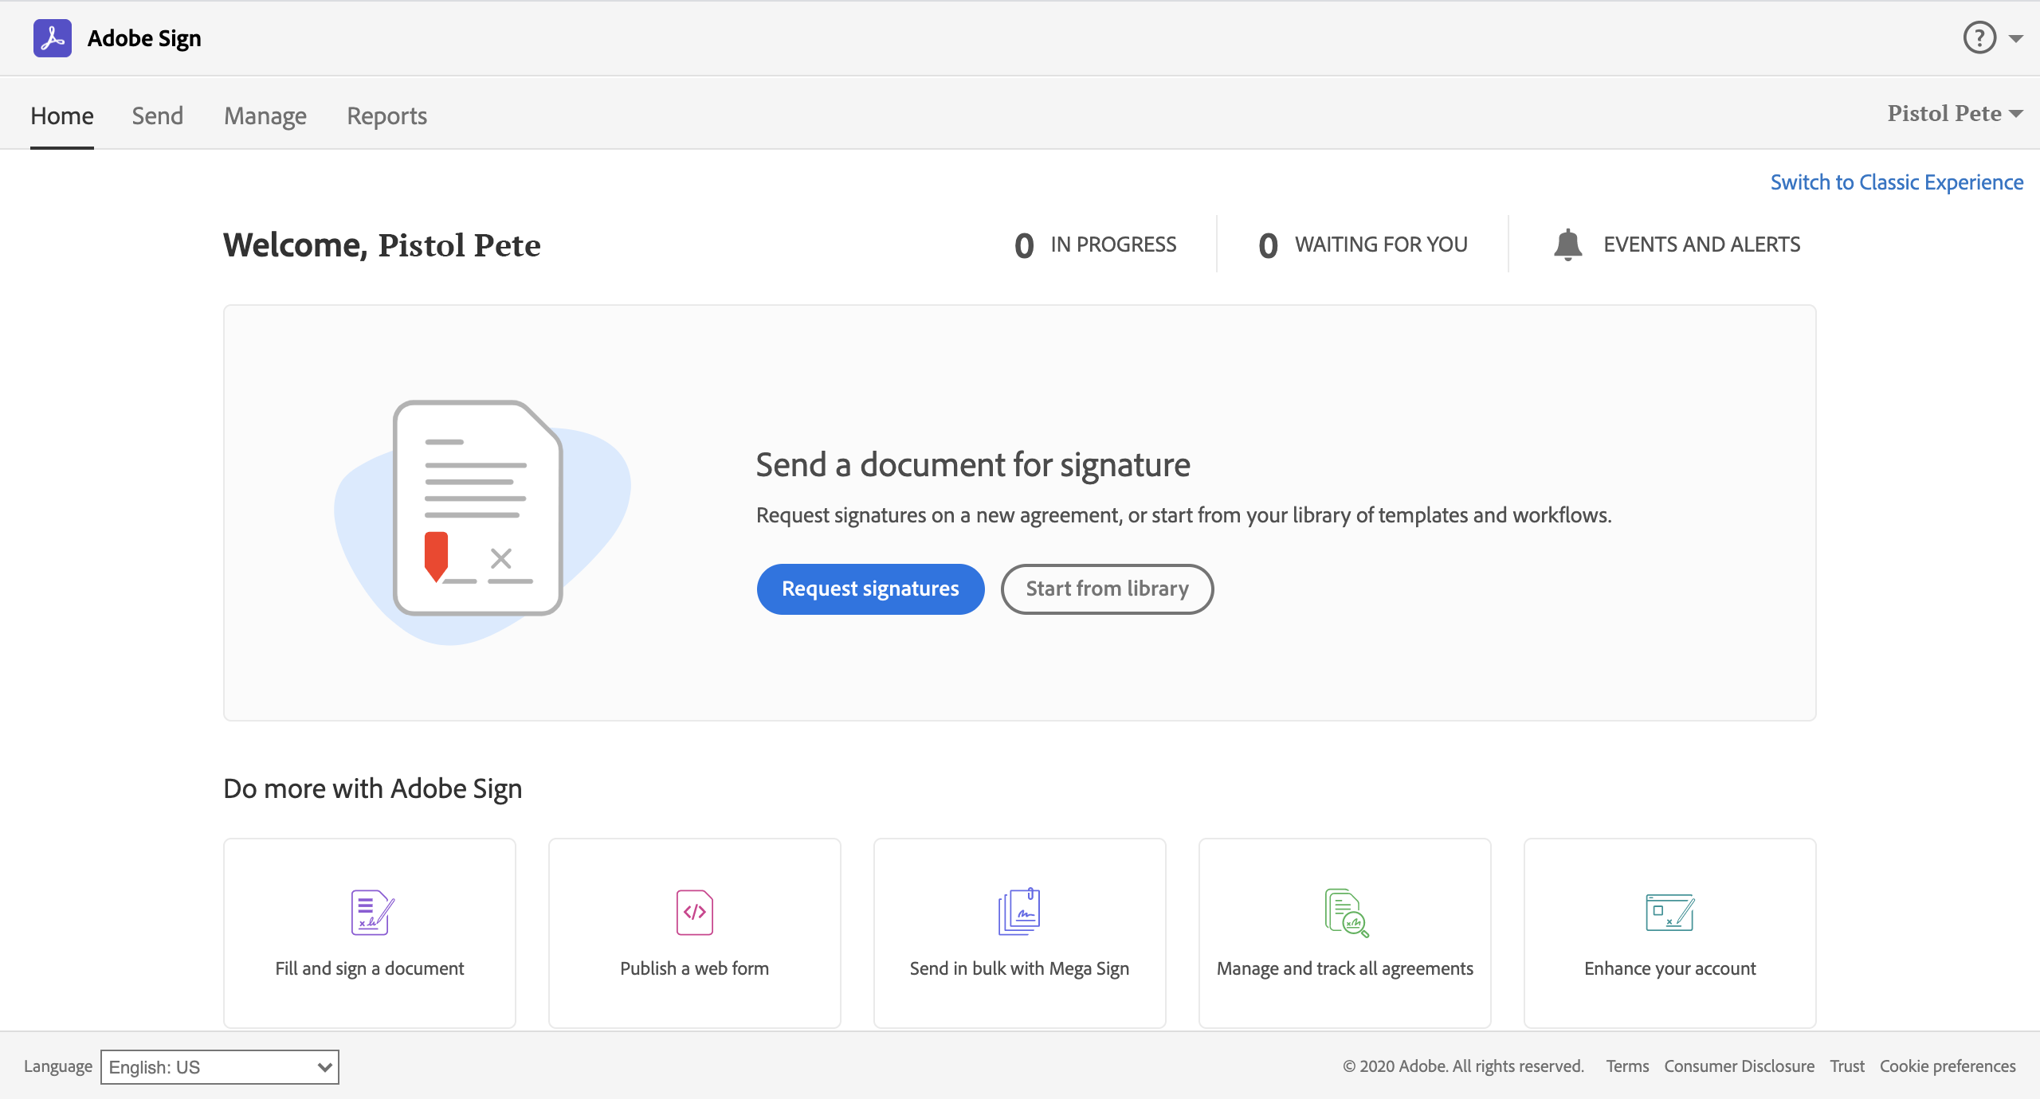Click the Fill and sign document icon
The image size is (2040, 1099).
tap(372, 913)
